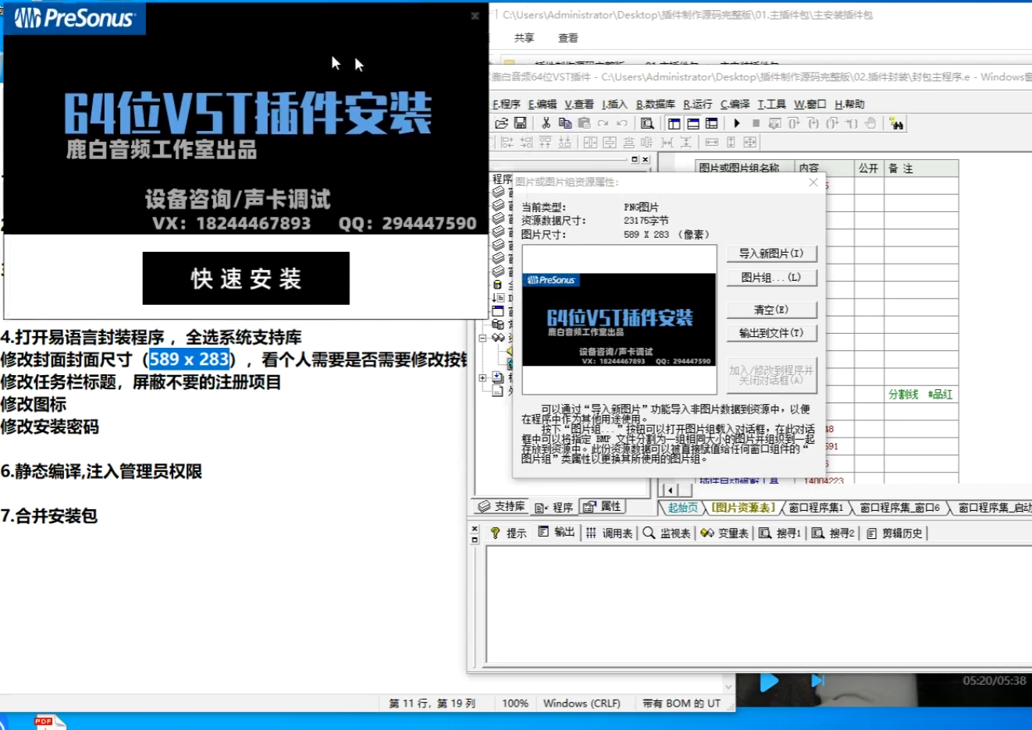The image size is (1032, 730).
Task: Click the 公开 column header
Action: click(869, 168)
